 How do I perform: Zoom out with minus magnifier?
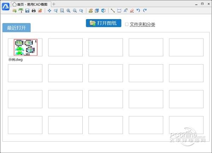(x=75, y=11)
